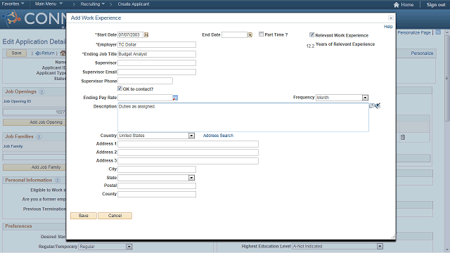Click the Ending Pay Rate field
Viewport: 450px width, 253px height.
point(146,98)
